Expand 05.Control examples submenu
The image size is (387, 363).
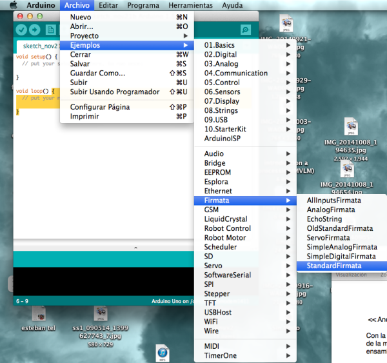point(245,83)
